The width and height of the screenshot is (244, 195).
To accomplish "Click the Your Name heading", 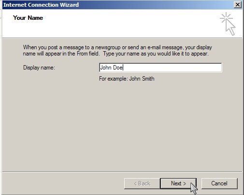I will pyautogui.click(x=28, y=18).
